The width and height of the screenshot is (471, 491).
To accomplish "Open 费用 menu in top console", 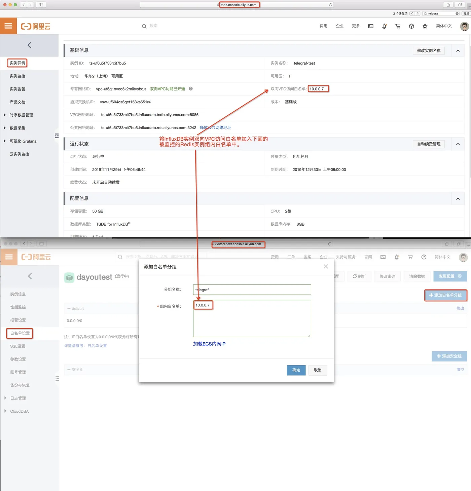I will click(x=323, y=26).
